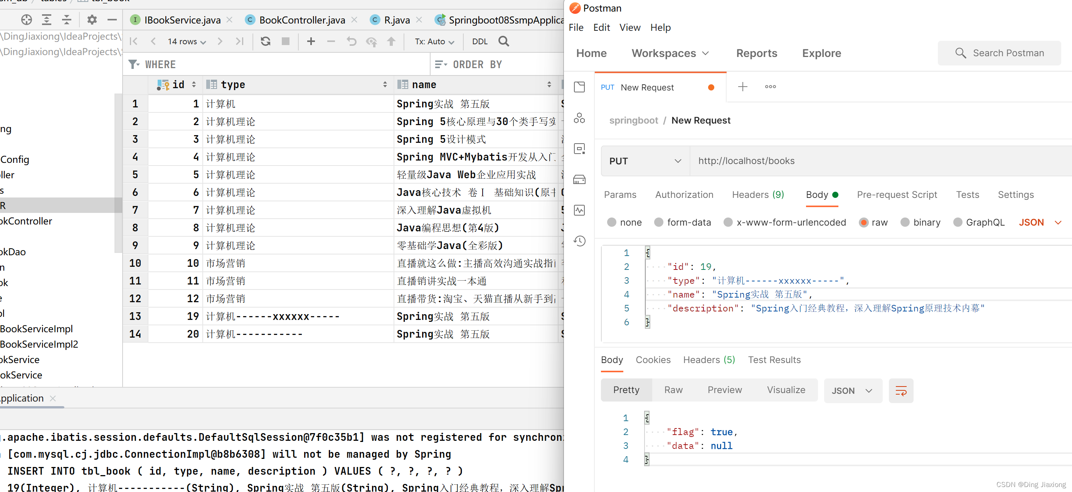The width and height of the screenshot is (1072, 492).
Task: Sort by the name column header
Action: [x=476, y=85]
